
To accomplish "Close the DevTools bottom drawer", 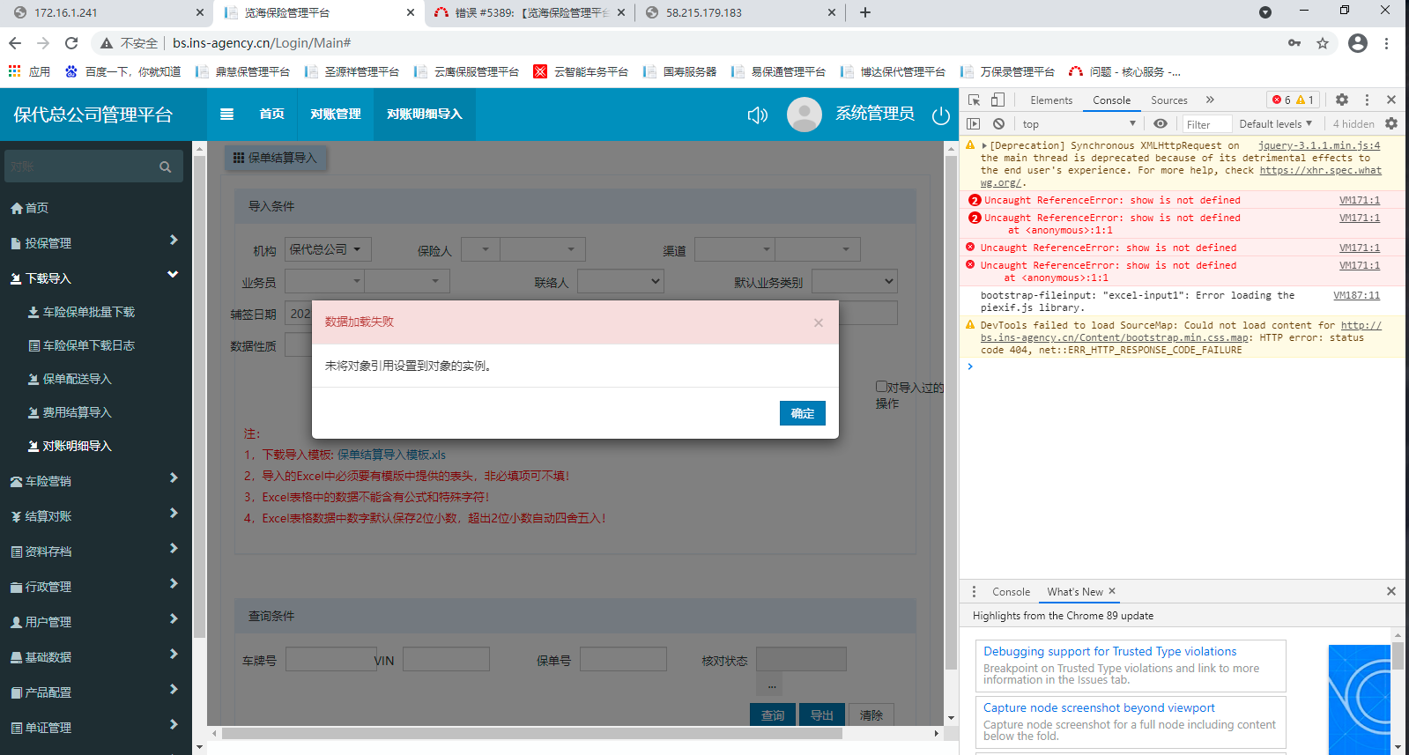I will click(x=1391, y=591).
